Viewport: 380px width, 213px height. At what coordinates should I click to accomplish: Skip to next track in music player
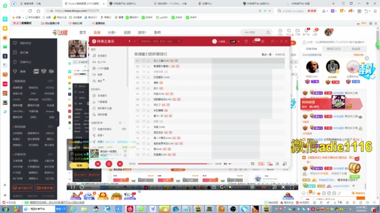120,164
